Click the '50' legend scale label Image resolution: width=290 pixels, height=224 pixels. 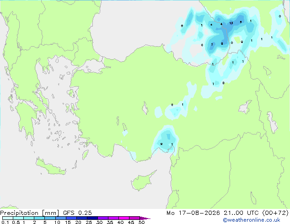click(141, 222)
